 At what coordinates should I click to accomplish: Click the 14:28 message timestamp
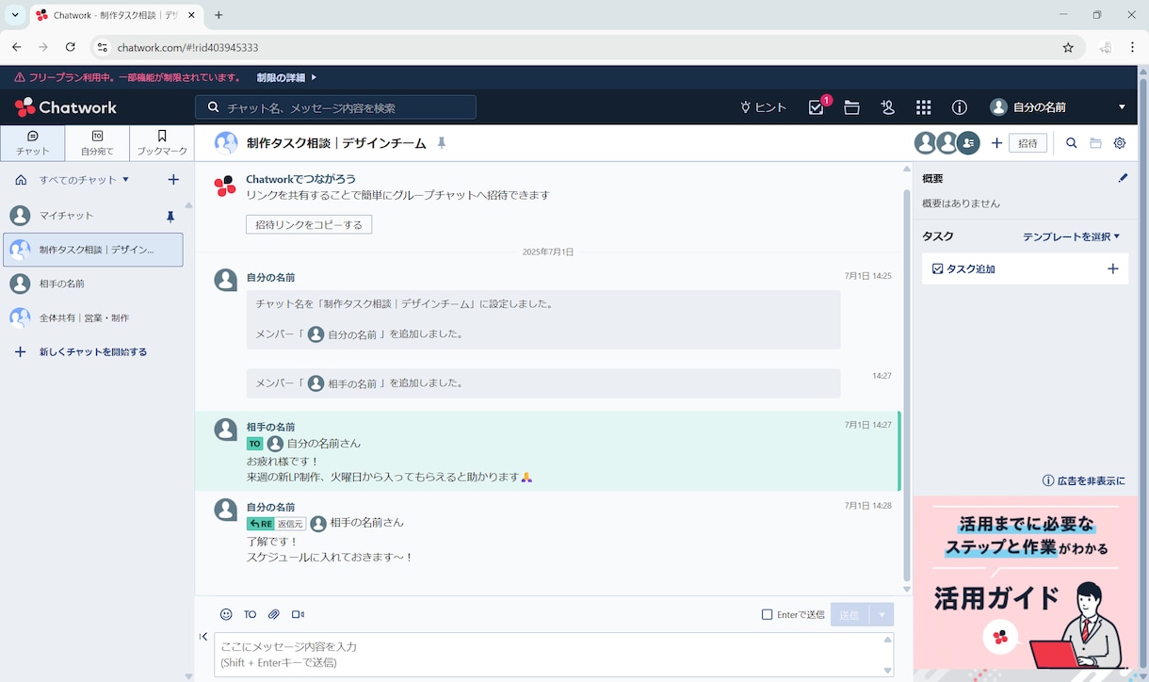click(867, 506)
